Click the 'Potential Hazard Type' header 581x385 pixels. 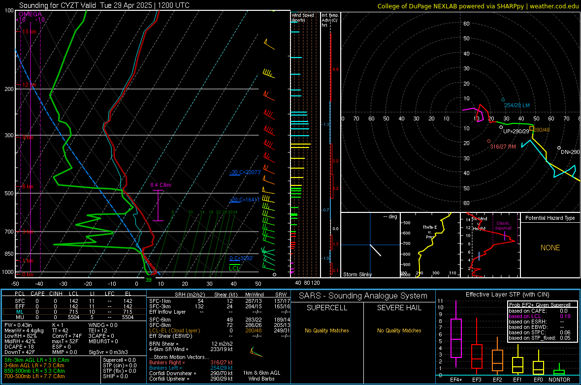[x=550, y=218]
